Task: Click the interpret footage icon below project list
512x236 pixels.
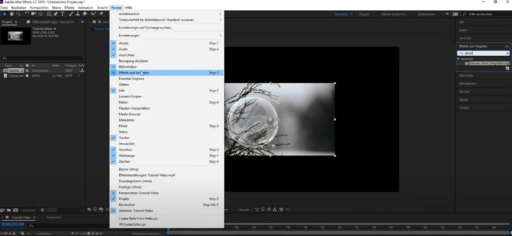Action: (3, 210)
